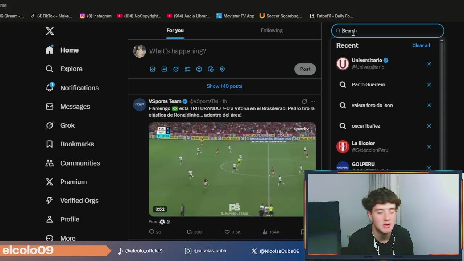The image size is (464, 261).
Task: Remove Universitario from recent searches
Action: click(x=429, y=64)
